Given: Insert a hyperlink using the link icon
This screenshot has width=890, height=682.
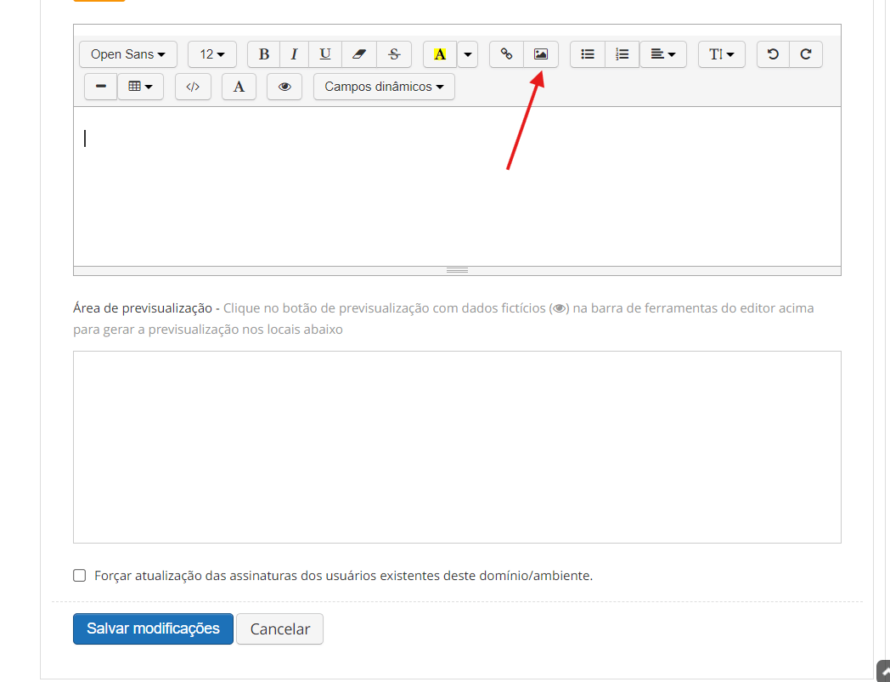Looking at the screenshot, I should [x=506, y=54].
